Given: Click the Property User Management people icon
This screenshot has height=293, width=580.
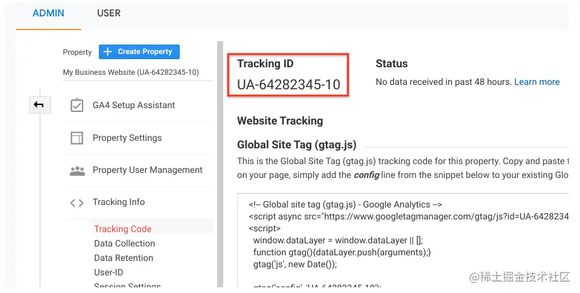Looking at the screenshot, I should [x=78, y=170].
